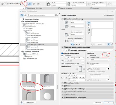
Task: Select first opening orientation icon right of Spiegeln
Action: pyautogui.click(x=109, y=44)
